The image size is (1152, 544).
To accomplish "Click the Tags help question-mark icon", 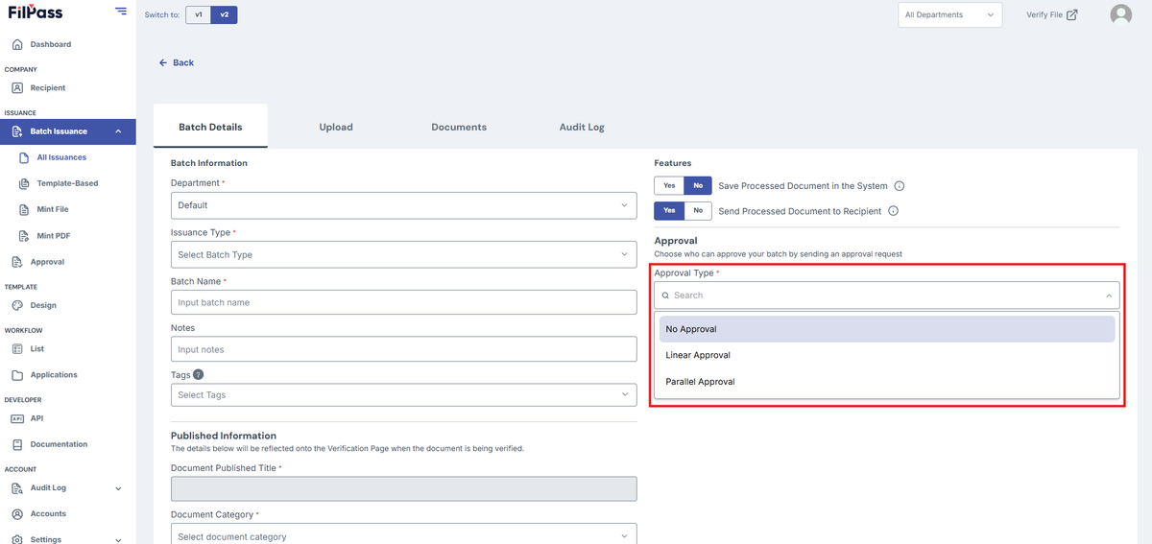I will click(199, 375).
